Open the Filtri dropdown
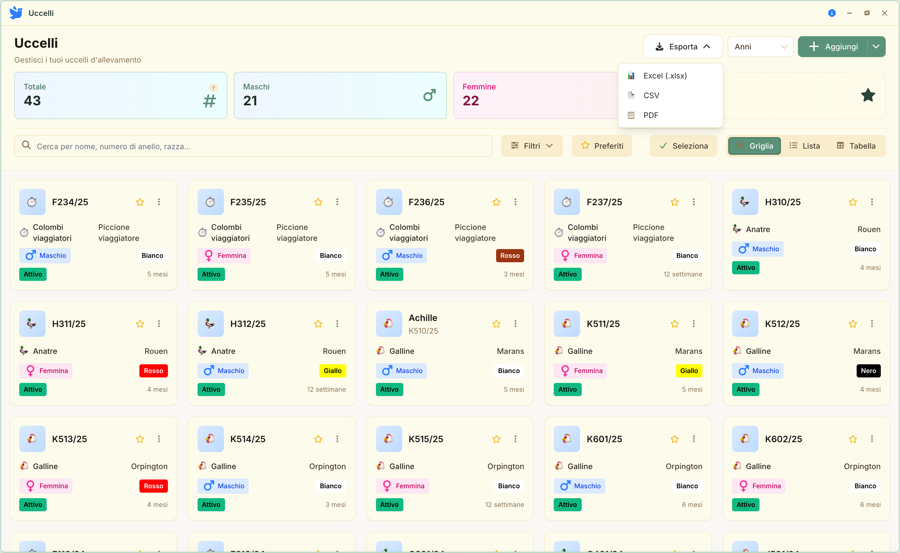 click(x=531, y=146)
